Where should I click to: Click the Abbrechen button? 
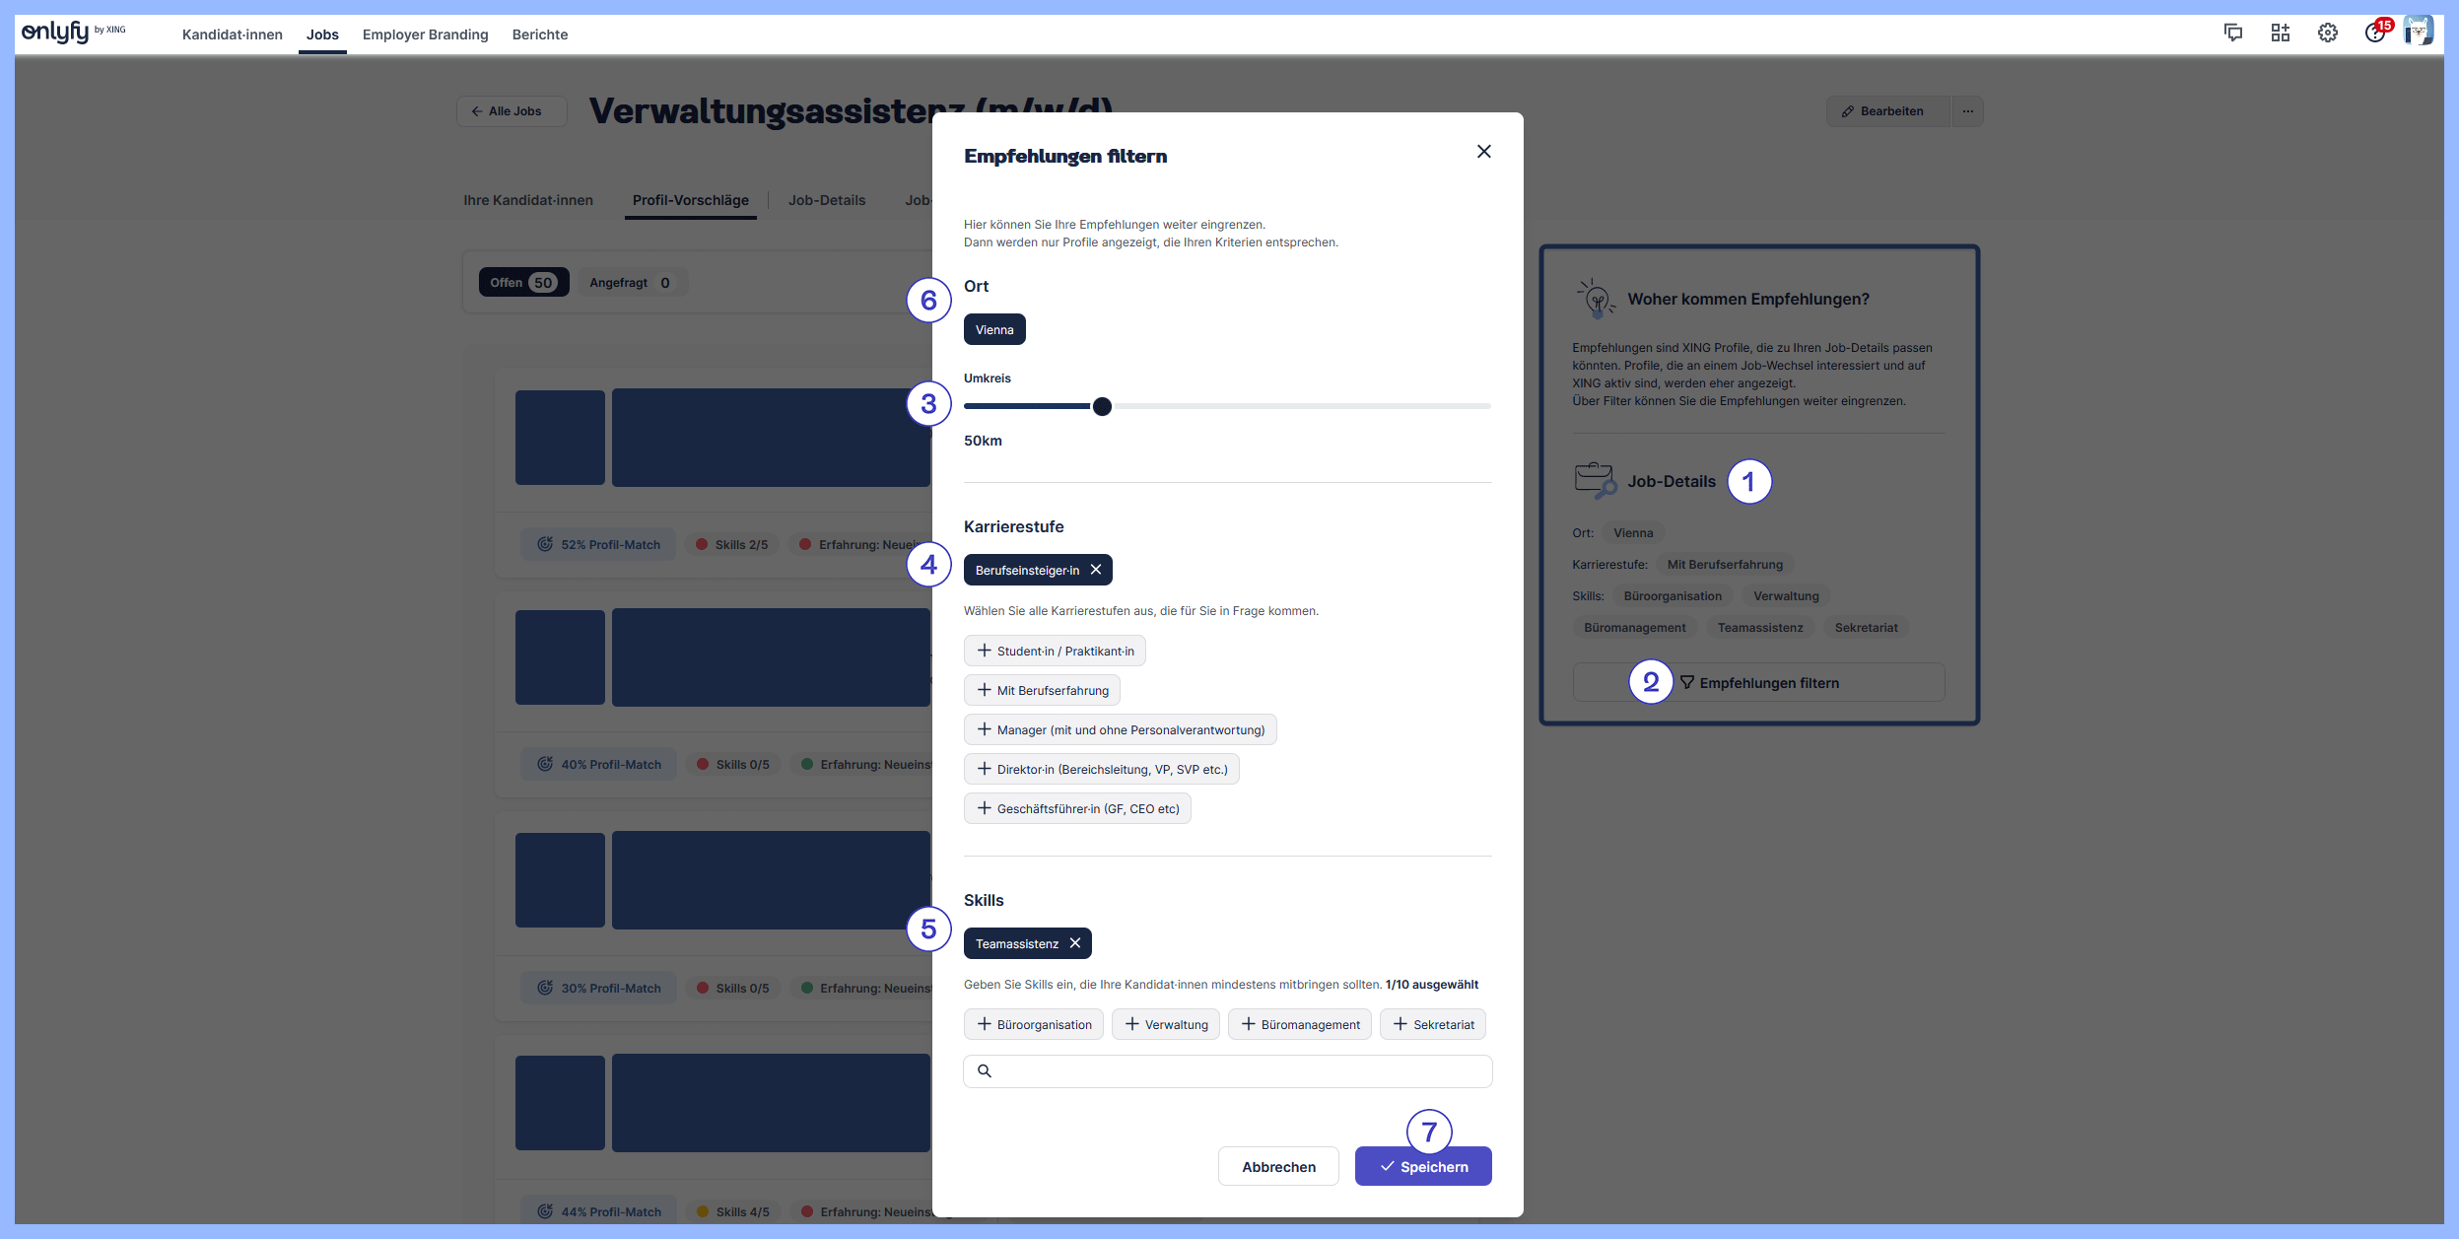point(1278,1166)
